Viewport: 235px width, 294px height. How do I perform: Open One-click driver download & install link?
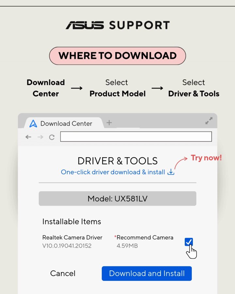pyautogui.click(x=113, y=172)
